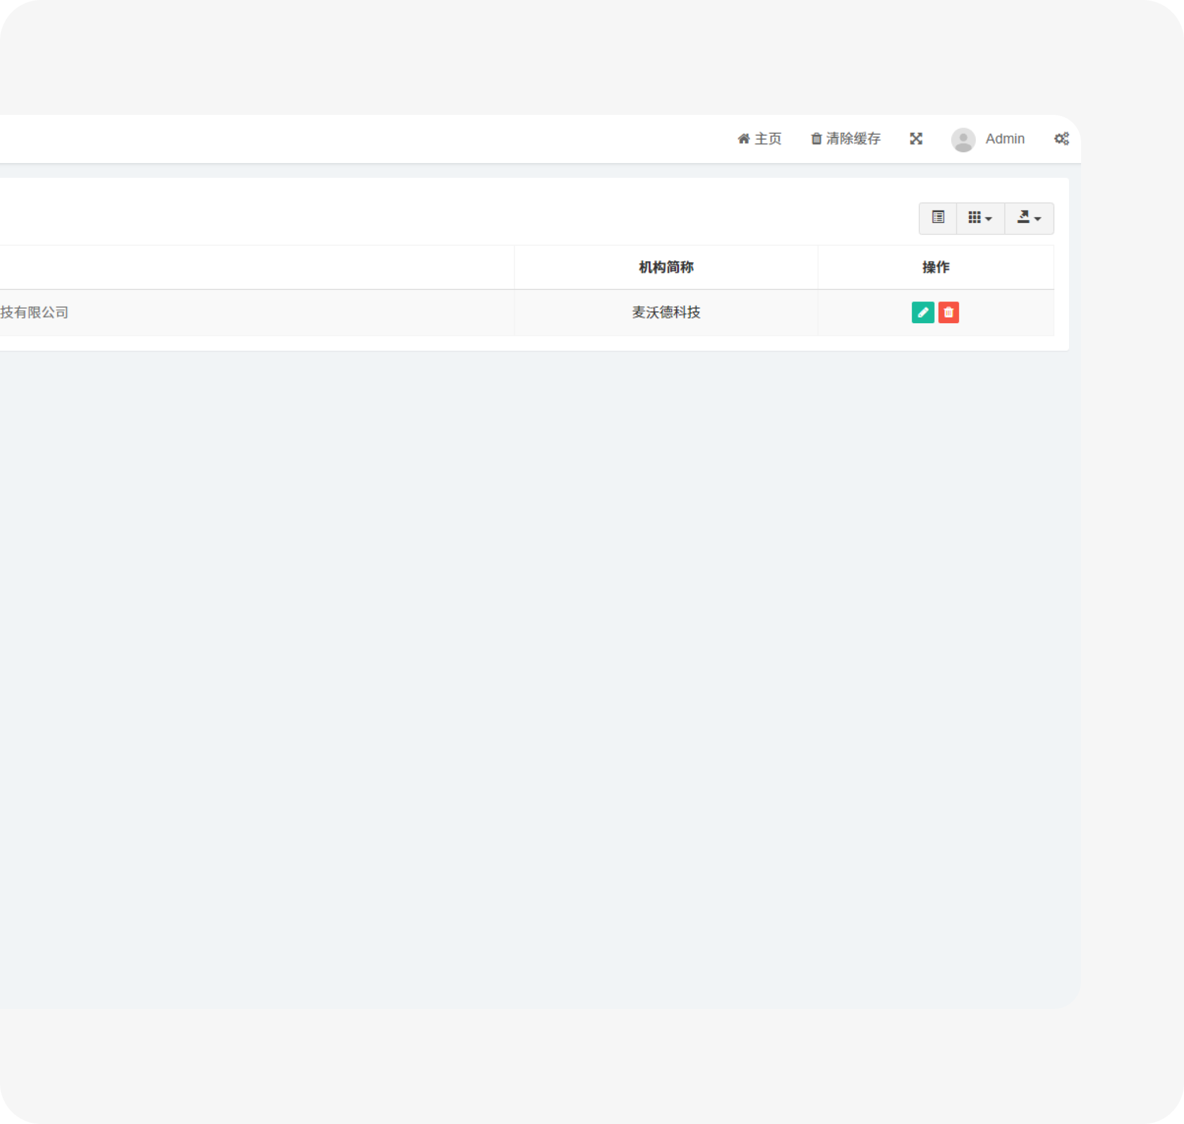1184x1124 pixels.
Task: Toggle the table card view button
Action: coord(937,217)
